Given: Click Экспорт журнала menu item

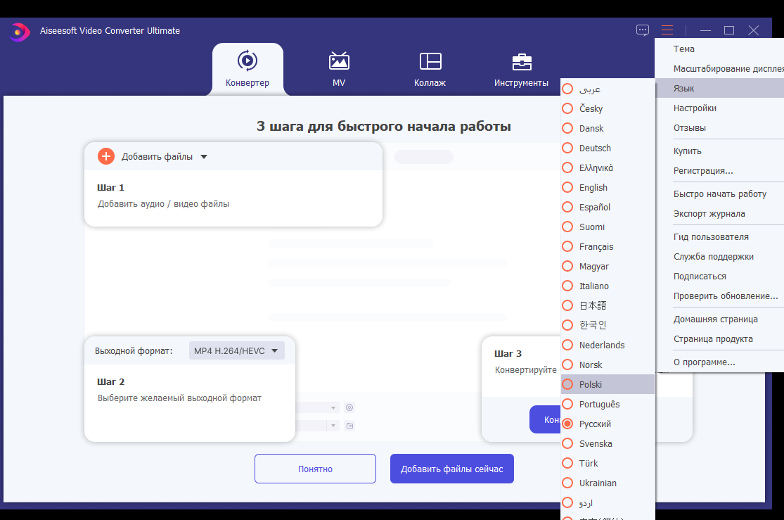Looking at the screenshot, I should pos(719,214).
